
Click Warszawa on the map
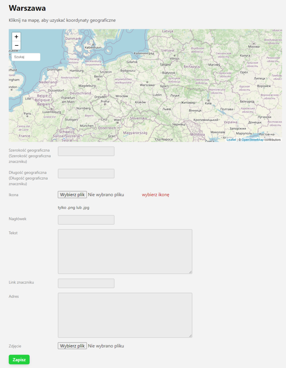pos(147,85)
